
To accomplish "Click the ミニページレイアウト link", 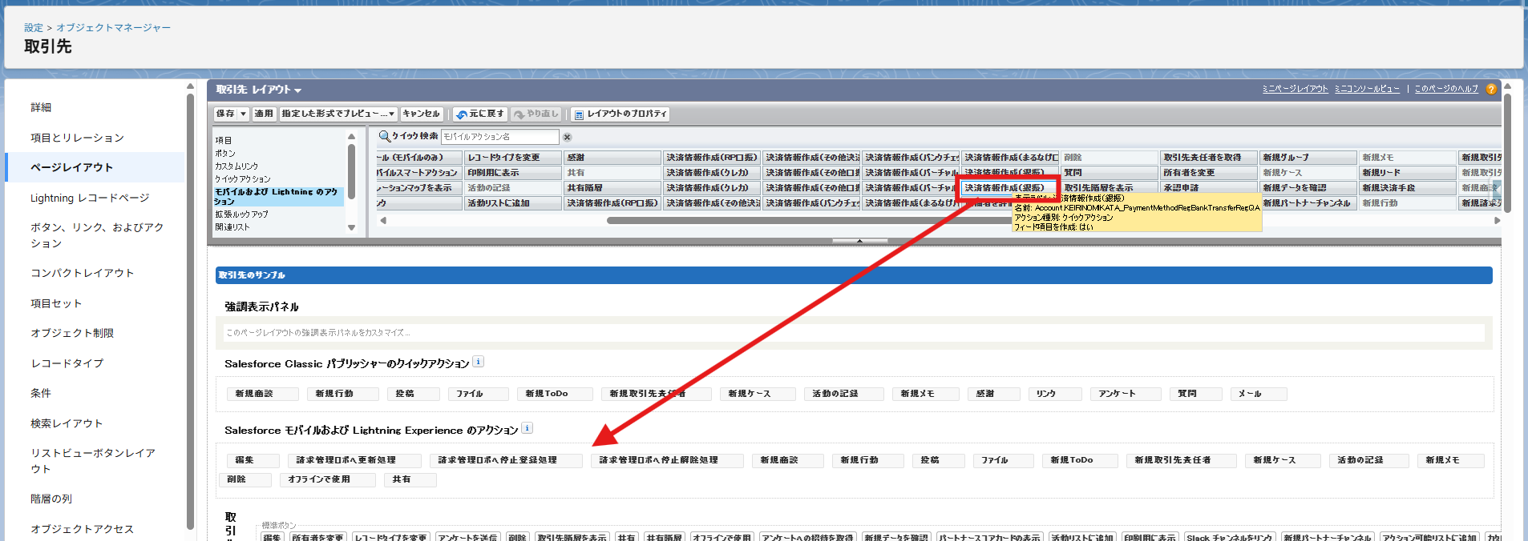I will tap(1295, 89).
